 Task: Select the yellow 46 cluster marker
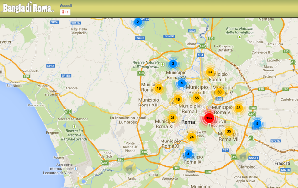178,99
